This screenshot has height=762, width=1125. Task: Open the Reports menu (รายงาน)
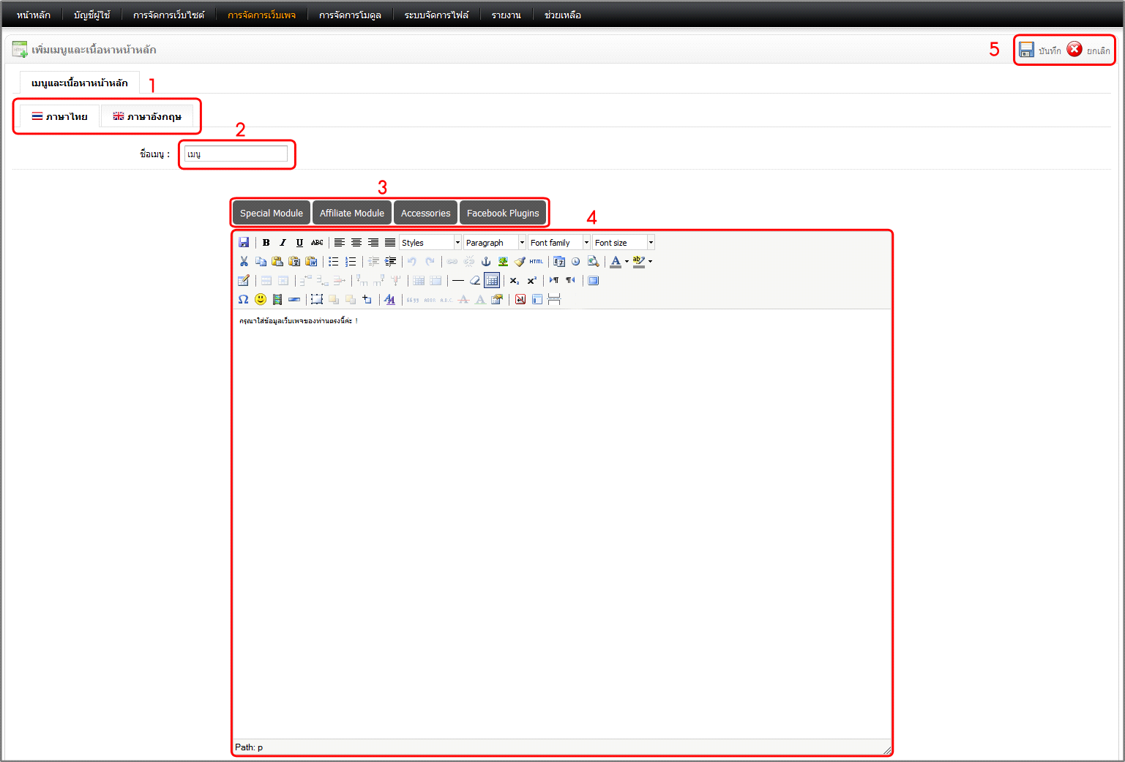coord(506,15)
